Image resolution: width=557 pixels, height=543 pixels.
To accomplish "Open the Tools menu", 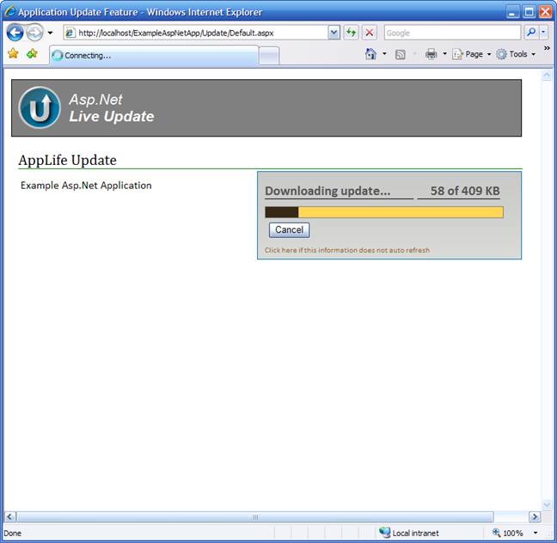I will pyautogui.click(x=516, y=54).
